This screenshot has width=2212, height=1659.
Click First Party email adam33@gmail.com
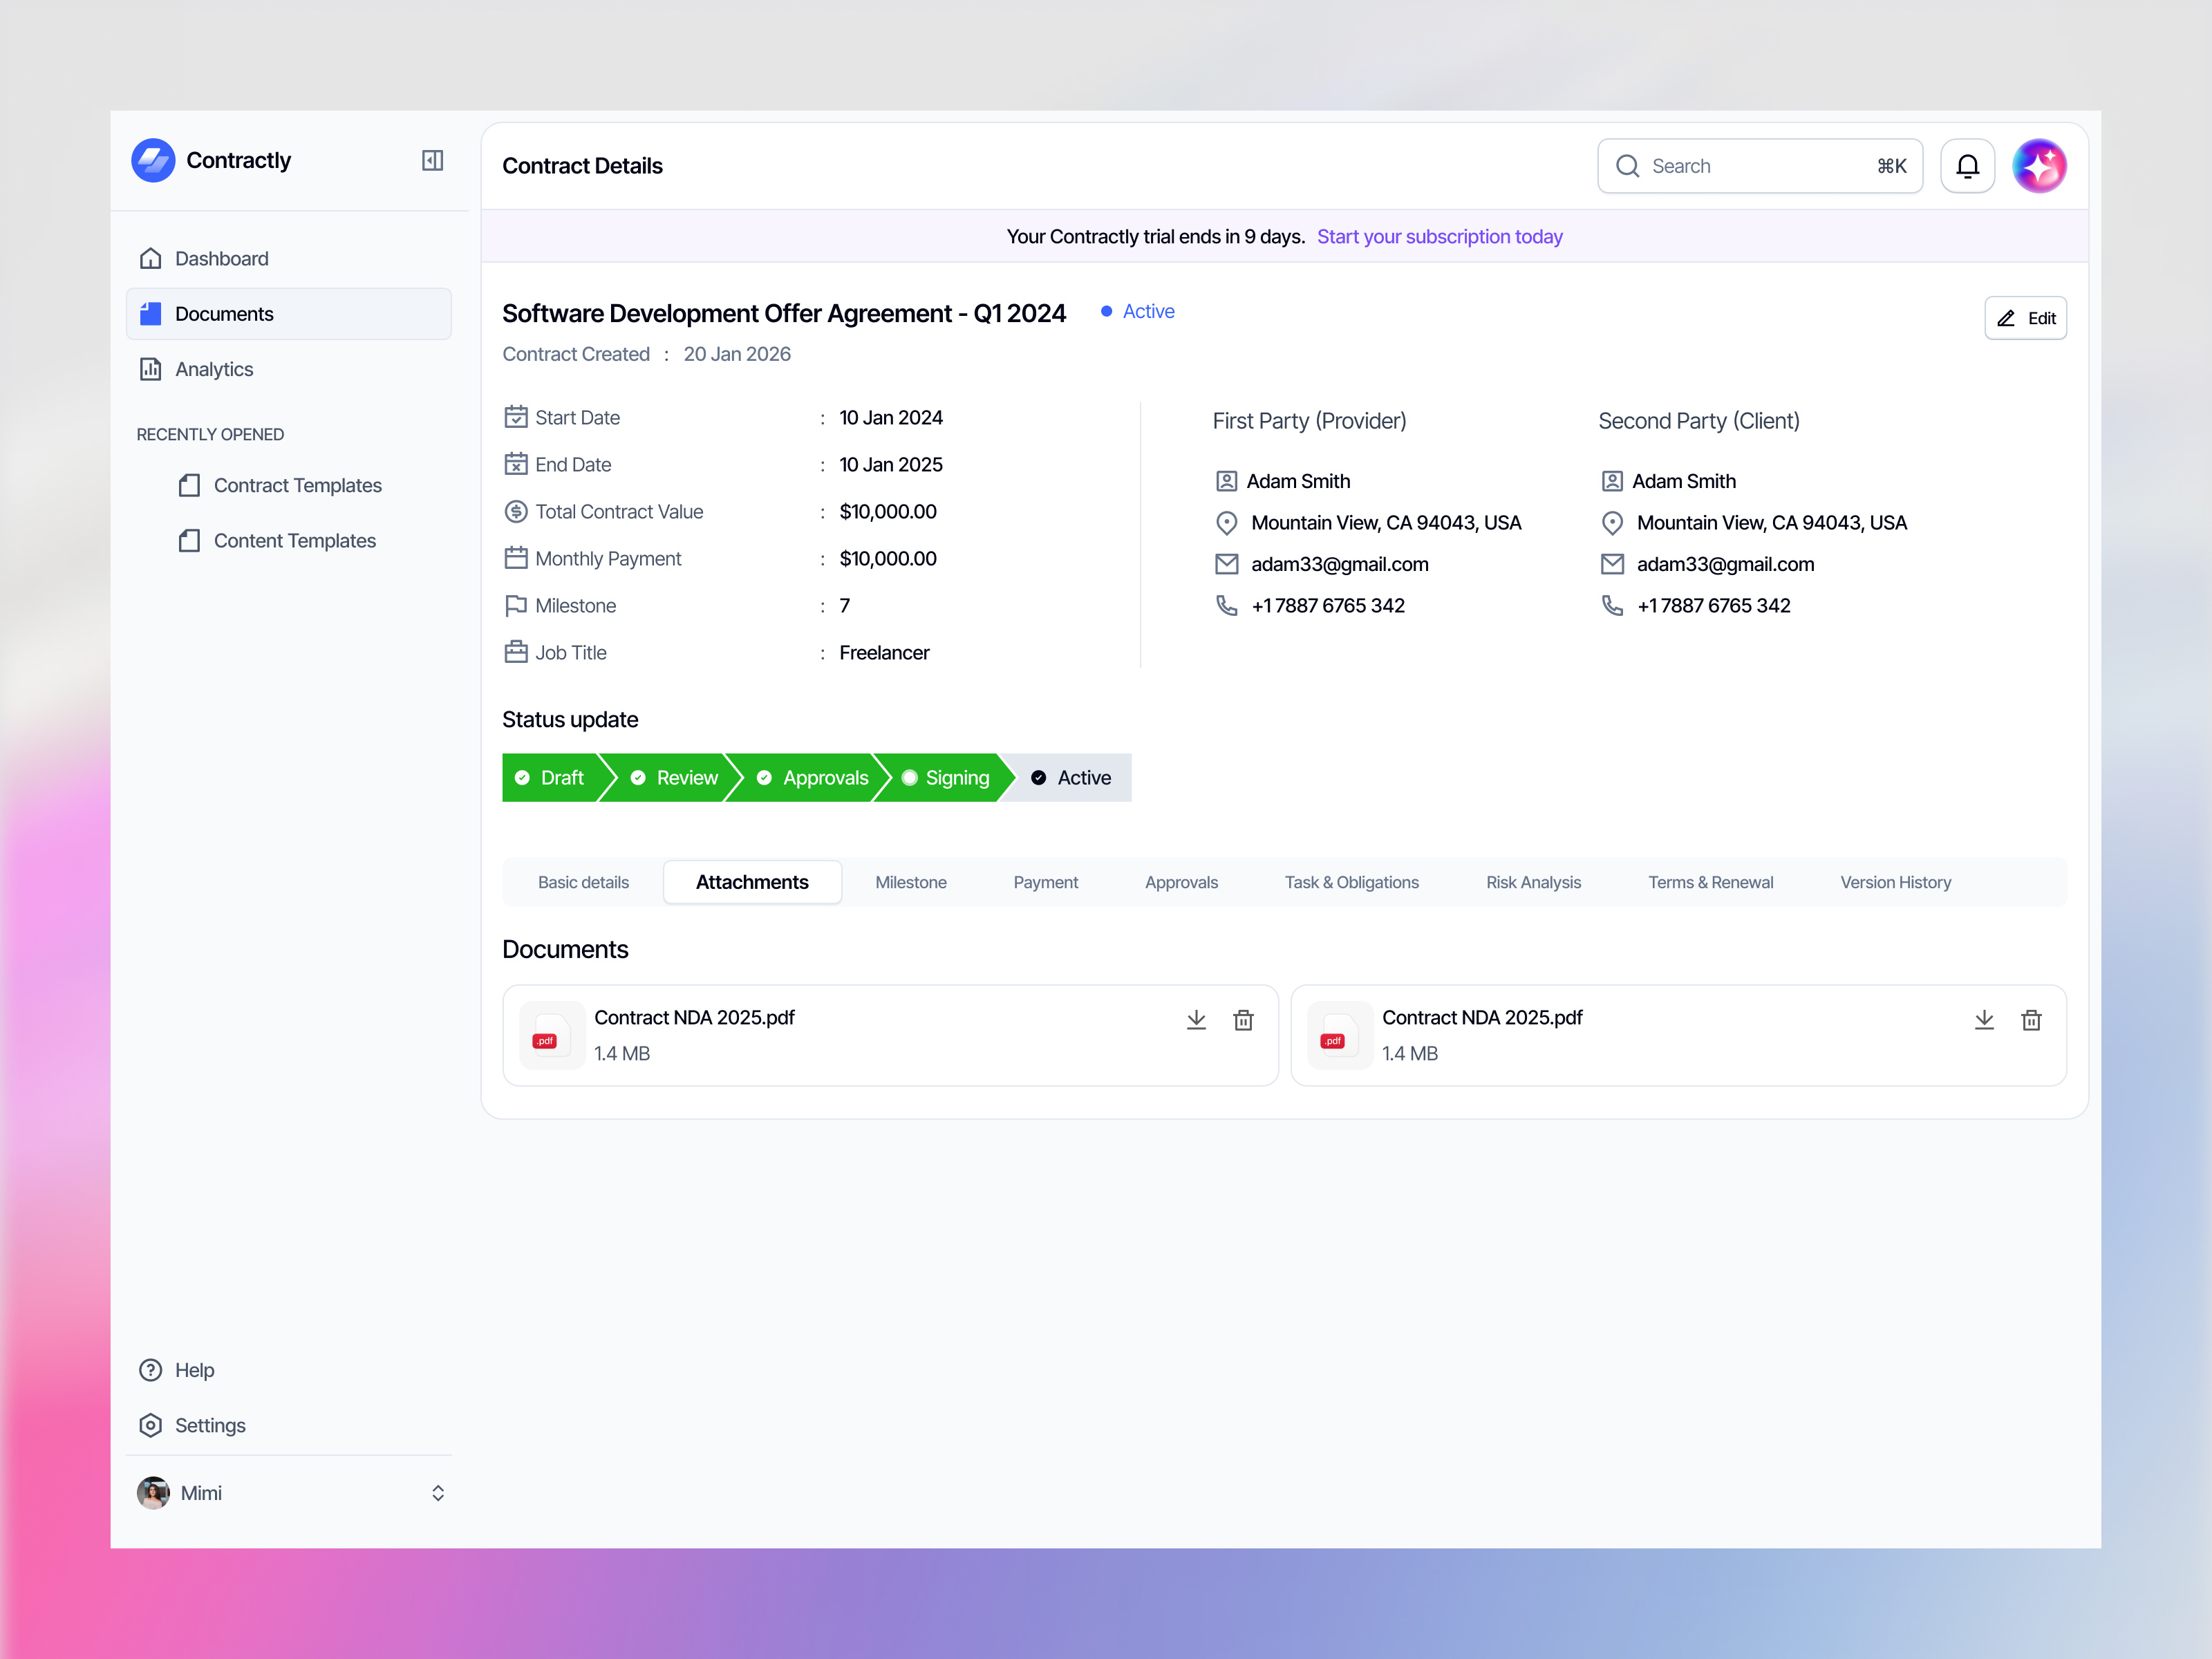click(x=1339, y=564)
